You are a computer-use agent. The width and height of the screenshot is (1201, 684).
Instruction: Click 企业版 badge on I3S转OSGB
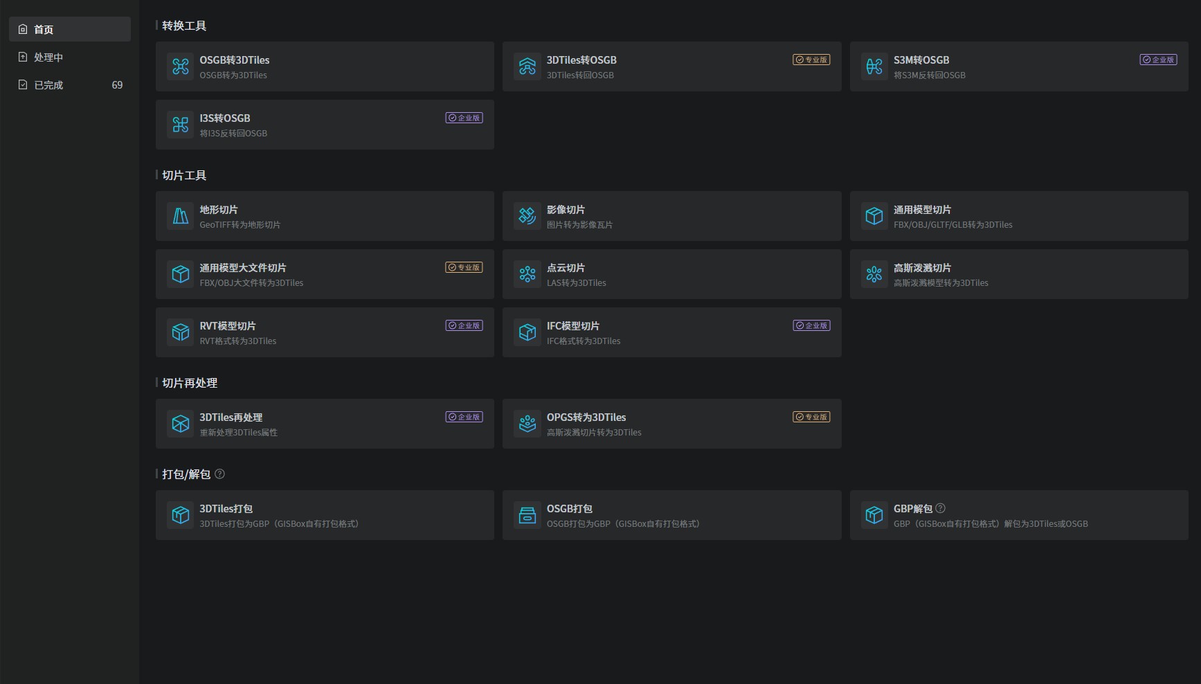coord(464,118)
